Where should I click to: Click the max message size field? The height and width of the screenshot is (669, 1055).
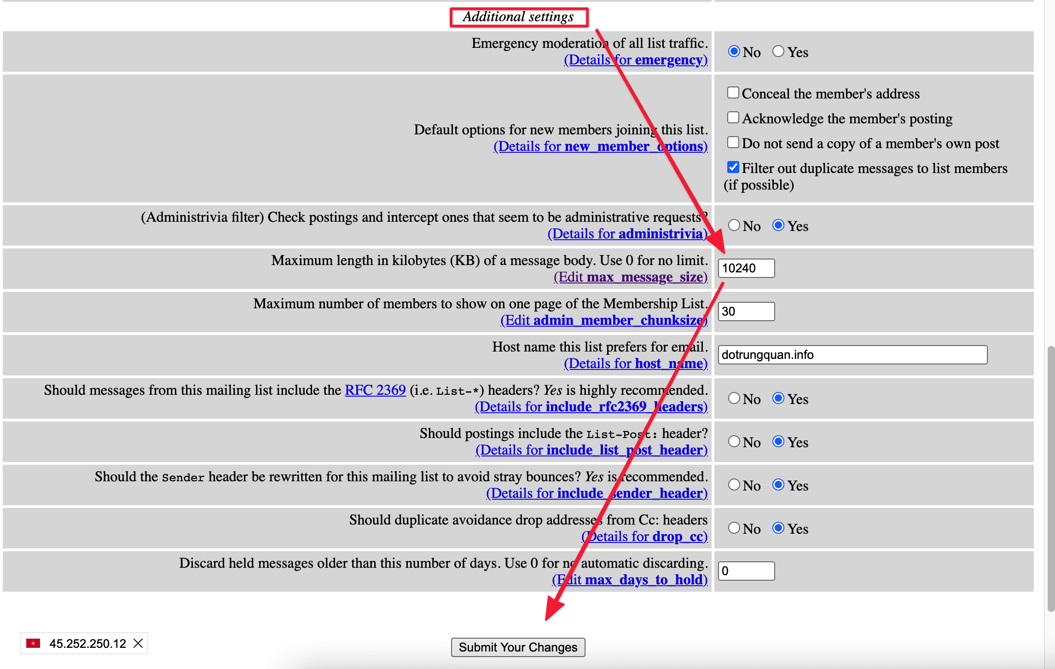click(746, 268)
